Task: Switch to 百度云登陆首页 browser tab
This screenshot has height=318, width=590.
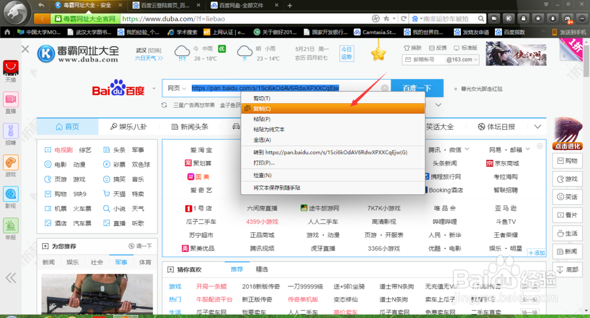Action: pyautogui.click(x=166, y=5)
